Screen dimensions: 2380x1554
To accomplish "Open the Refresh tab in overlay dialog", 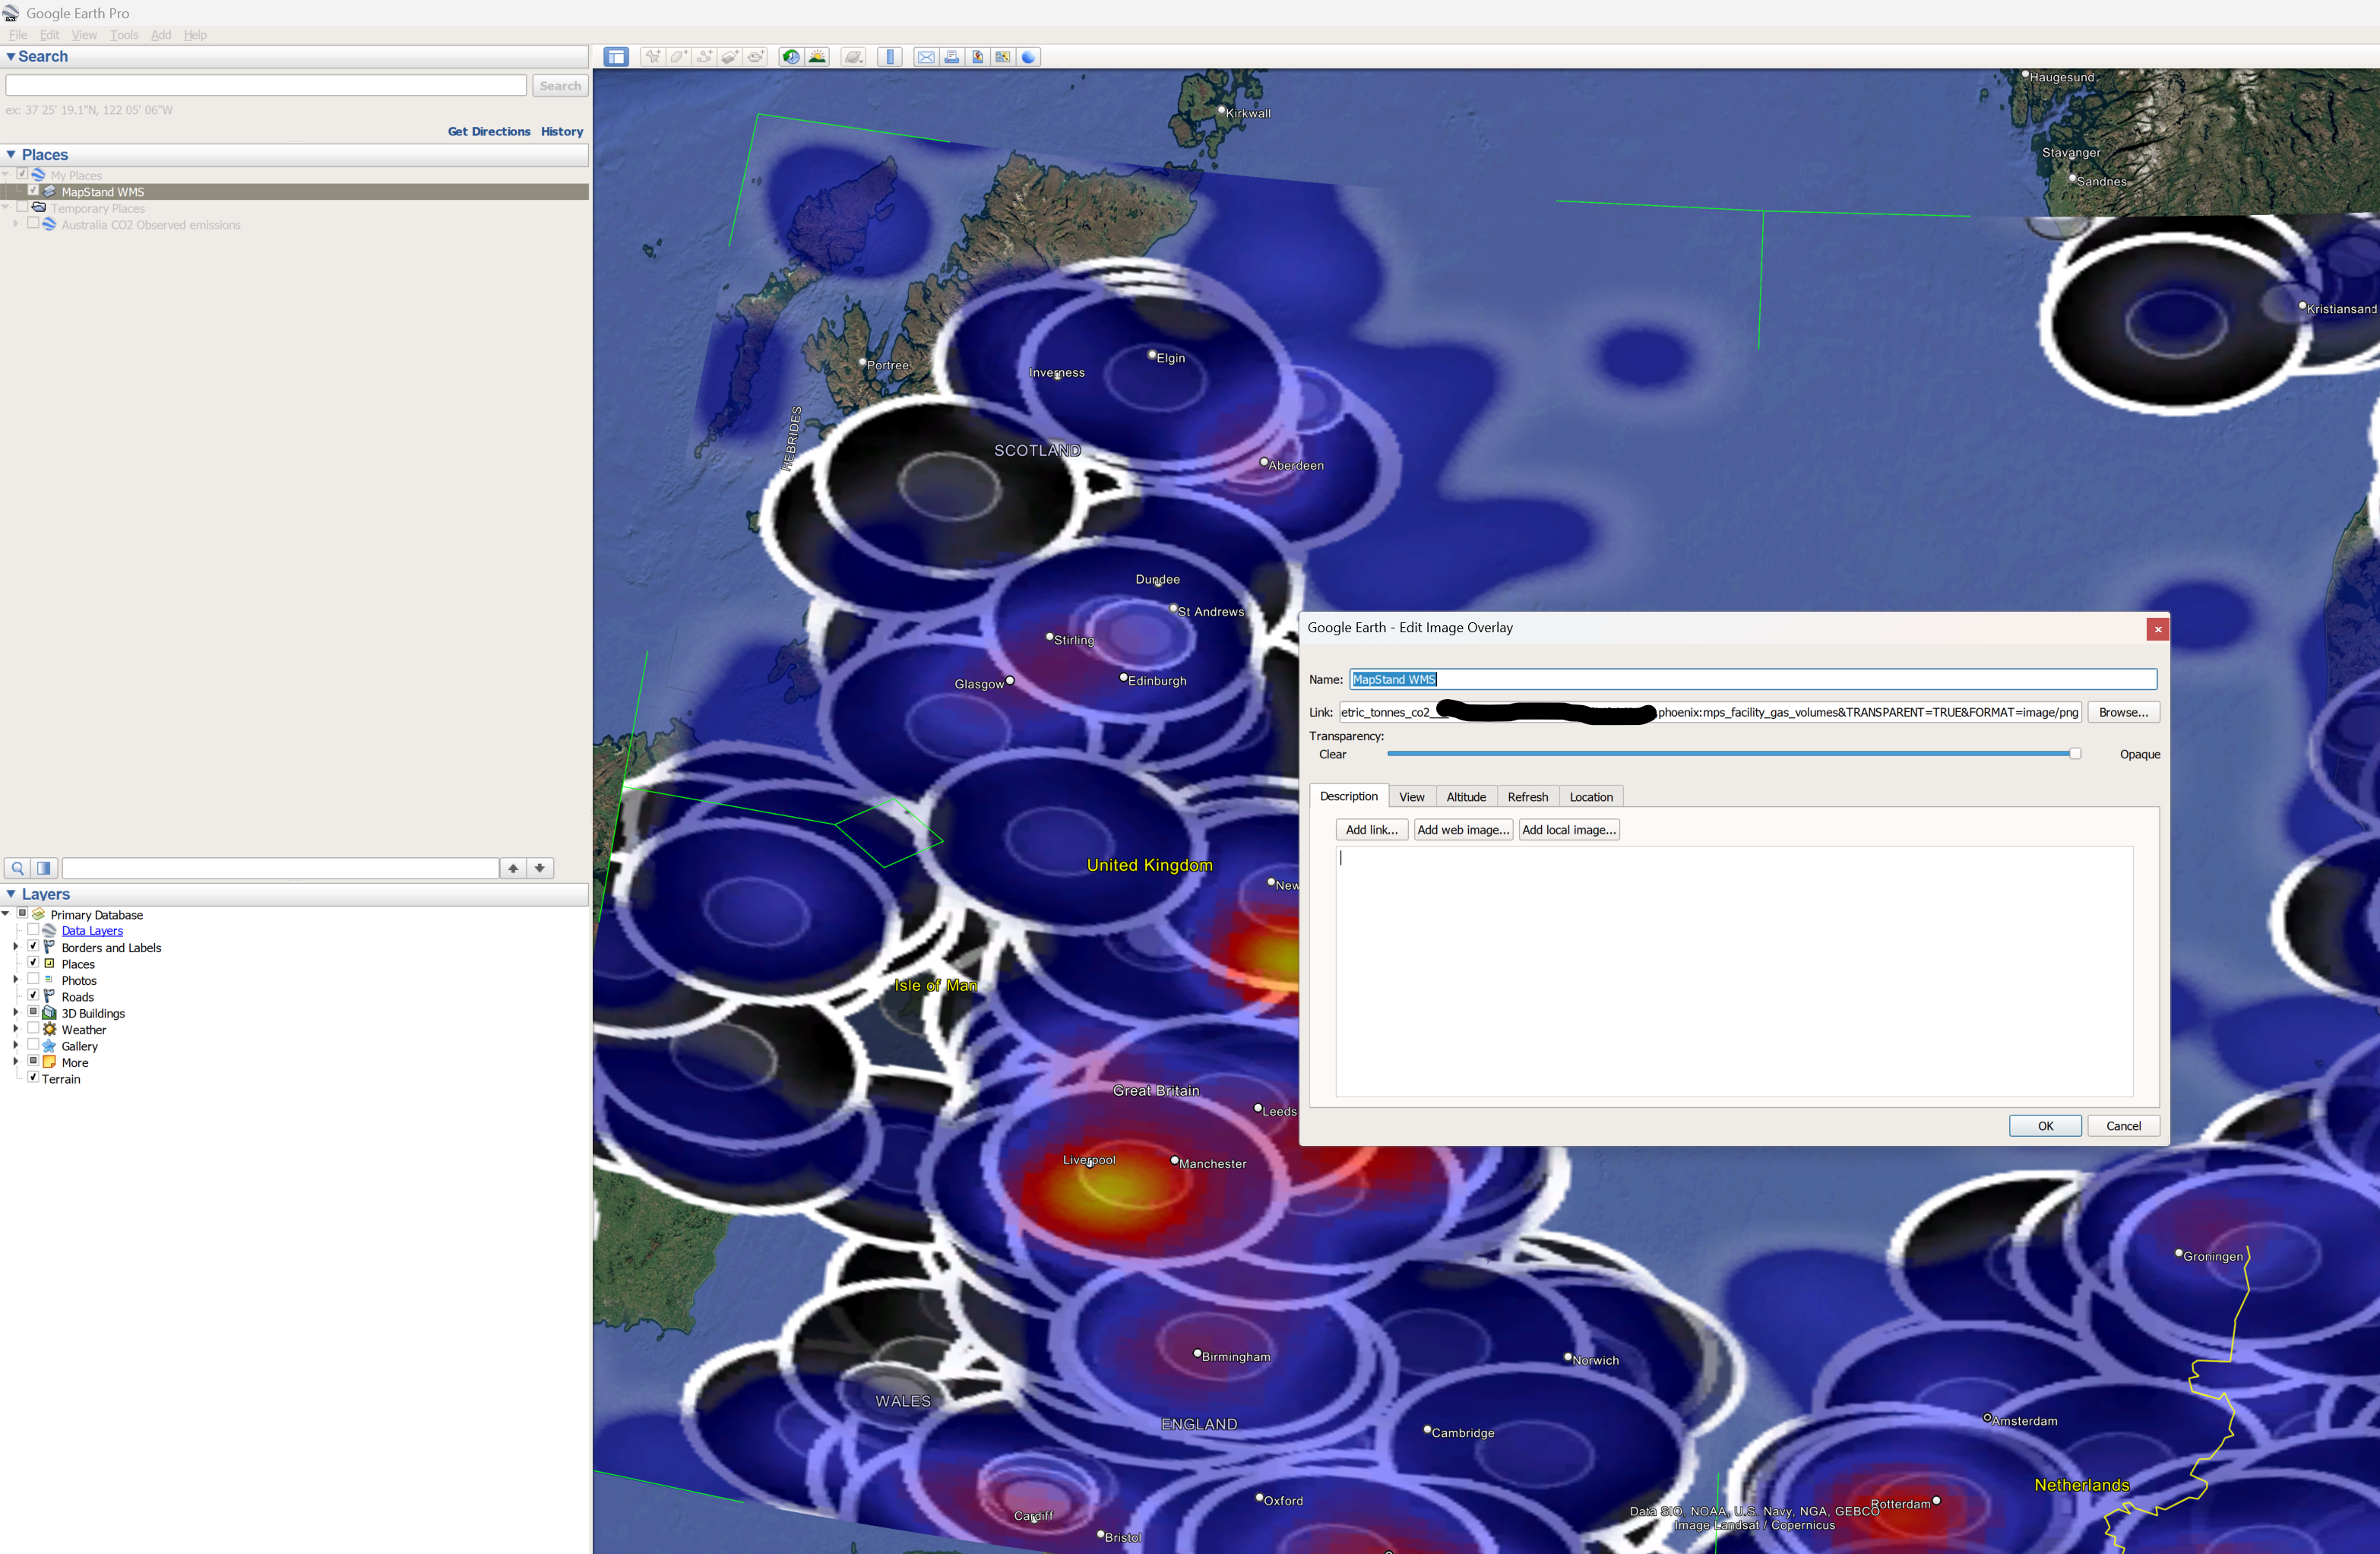I will click(x=1527, y=797).
